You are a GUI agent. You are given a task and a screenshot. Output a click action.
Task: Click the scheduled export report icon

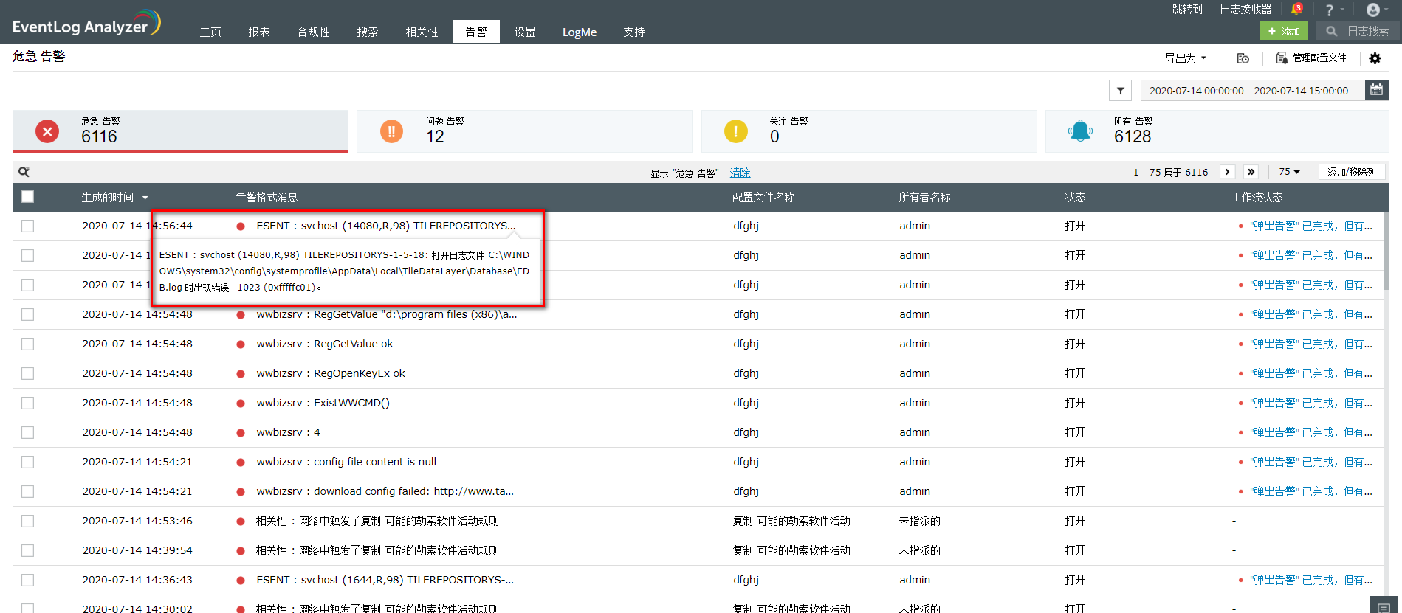[x=1243, y=58]
